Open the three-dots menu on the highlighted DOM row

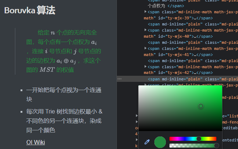pyautogui.click(x=119, y=79)
